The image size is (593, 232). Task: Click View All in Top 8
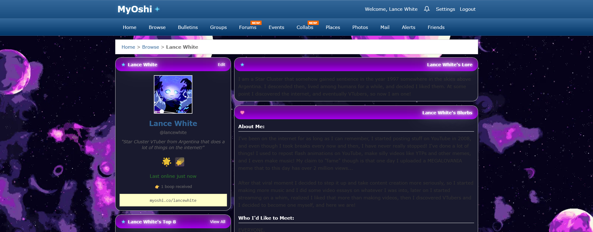click(x=217, y=222)
